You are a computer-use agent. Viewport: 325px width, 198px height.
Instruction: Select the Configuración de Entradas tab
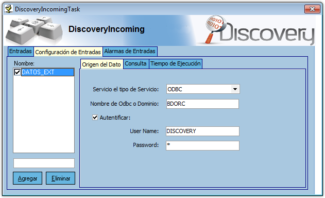point(68,52)
